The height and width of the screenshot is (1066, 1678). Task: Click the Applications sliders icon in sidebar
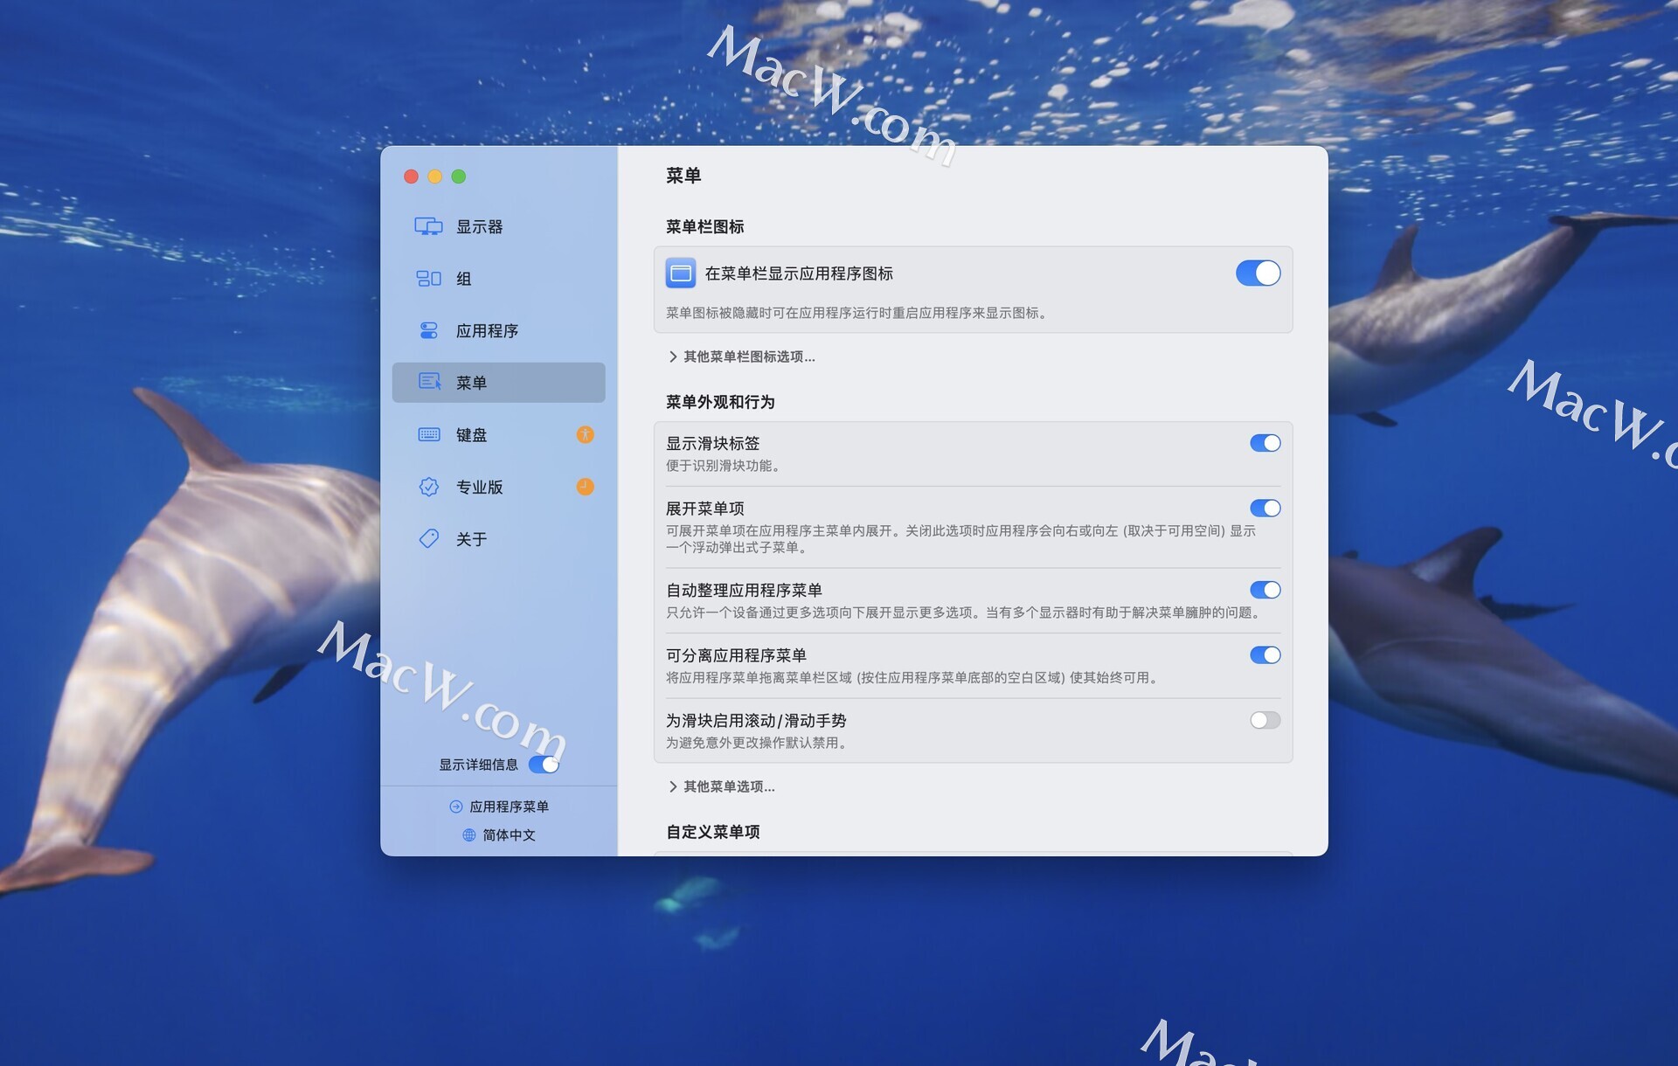[428, 331]
